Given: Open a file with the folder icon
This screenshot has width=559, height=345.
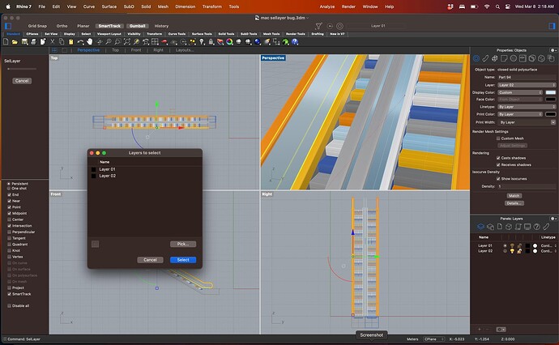Looking at the screenshot, I should (x=15, y=41).
